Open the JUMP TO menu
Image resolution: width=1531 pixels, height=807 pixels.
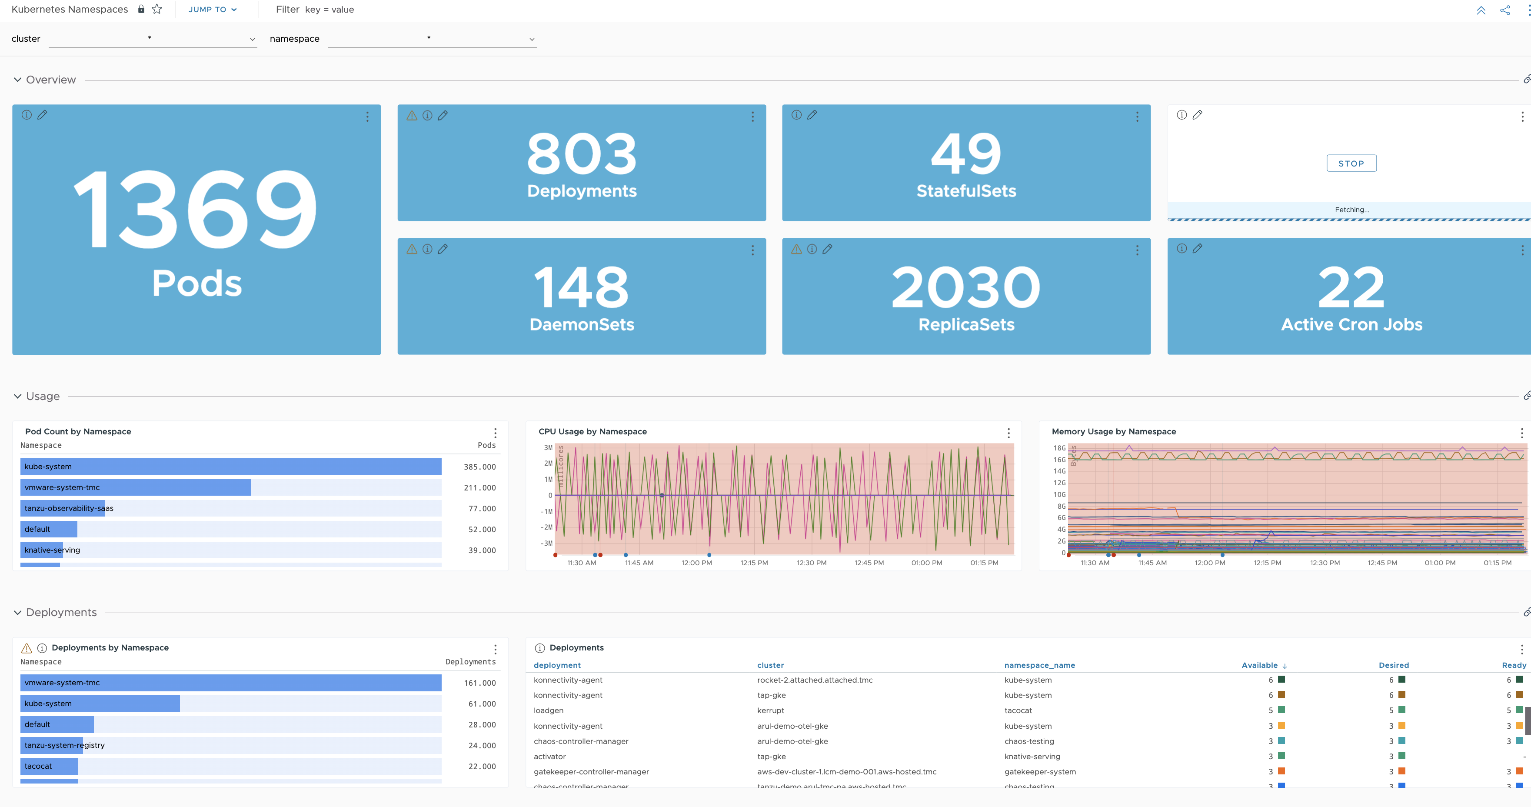tap(212, 10)
